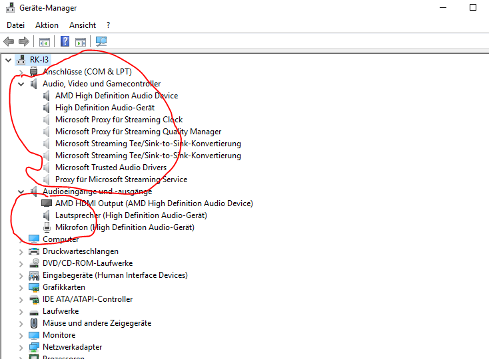Click the speaker icon of AMD High Definition Audio Device
The image size is (489, 359).
[x=47, y=96]
